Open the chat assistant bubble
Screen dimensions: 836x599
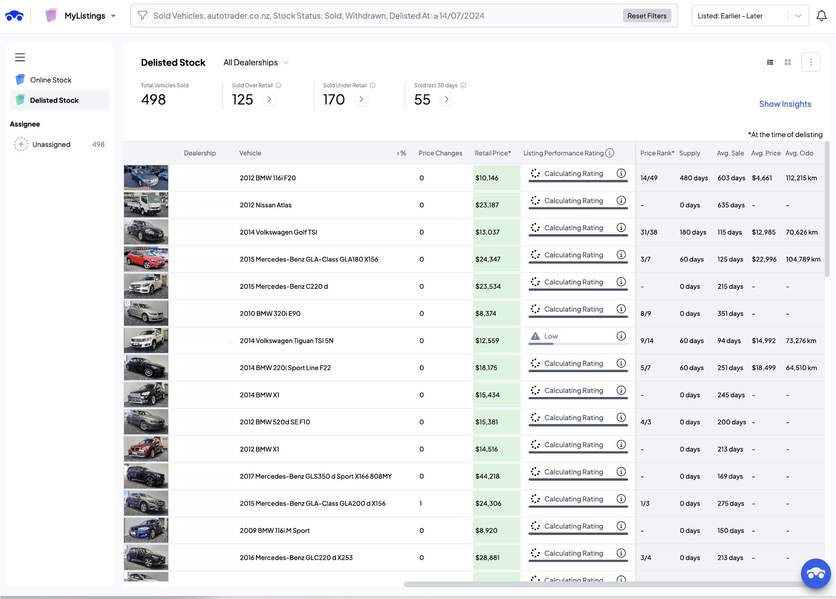point(816,574)
